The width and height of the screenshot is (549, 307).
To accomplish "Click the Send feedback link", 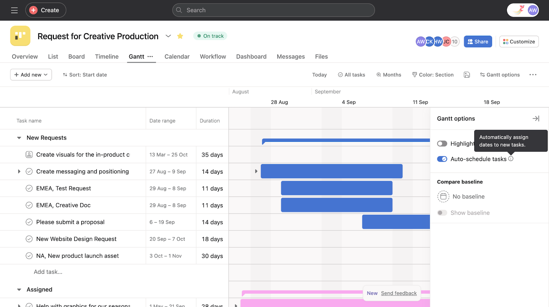I will (399, 293).
